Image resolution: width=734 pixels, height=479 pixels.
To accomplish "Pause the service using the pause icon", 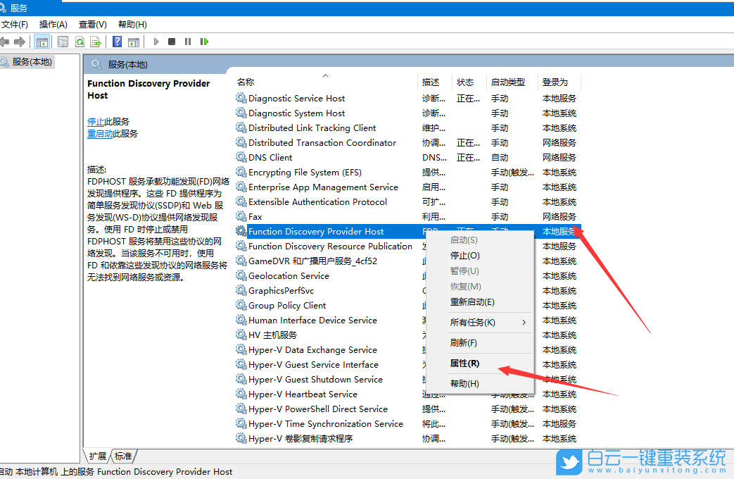I will tap(187, 41).
